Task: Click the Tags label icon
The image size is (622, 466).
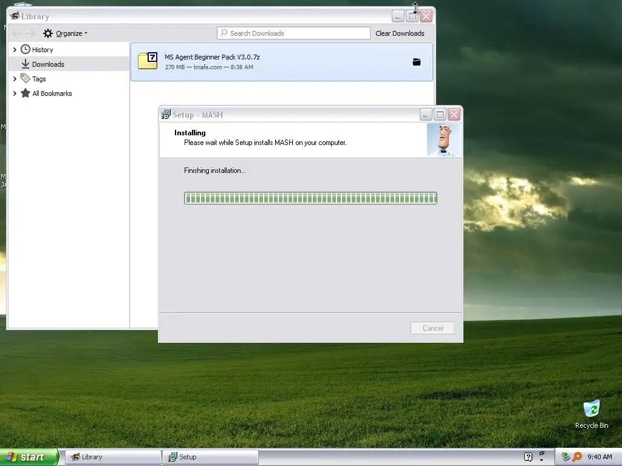Action: pos(26,78)
